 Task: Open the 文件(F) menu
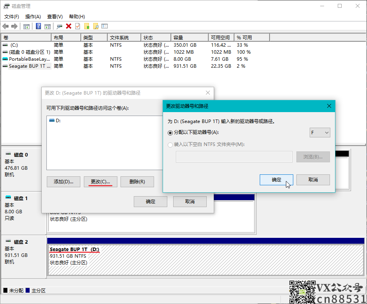[12, 17]
